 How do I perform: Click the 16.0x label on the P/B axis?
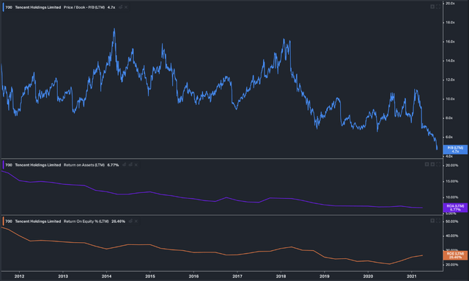point(450,42)
